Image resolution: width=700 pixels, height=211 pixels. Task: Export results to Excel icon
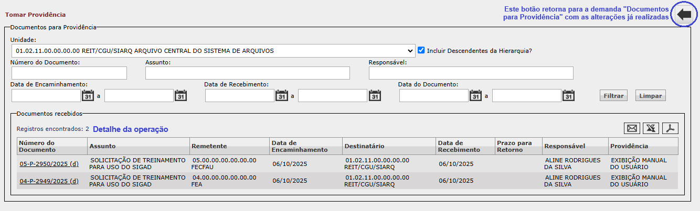(x=651, y=128)
